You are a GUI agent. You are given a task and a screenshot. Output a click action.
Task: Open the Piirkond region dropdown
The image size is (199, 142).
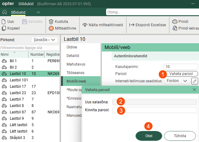(44, 40)
